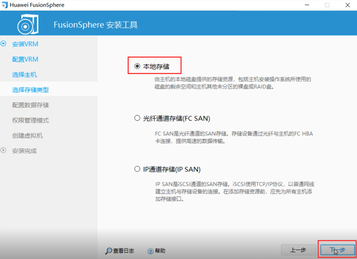The height and width of the screenshot is (259, 357).
Task: Select 选择存储类型 step in sidebar
Action: click(x=31, y=90)
